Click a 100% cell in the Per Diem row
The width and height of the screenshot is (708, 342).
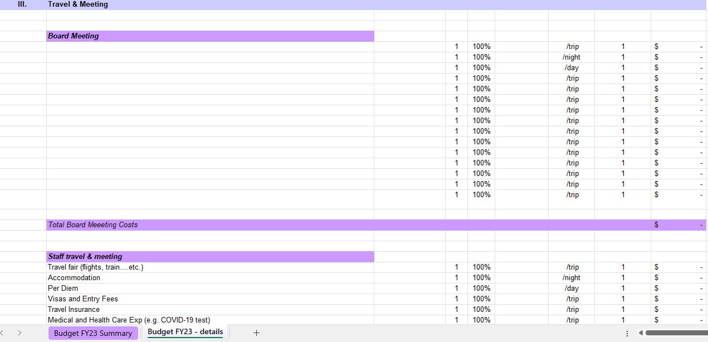(x=481, y=288)
